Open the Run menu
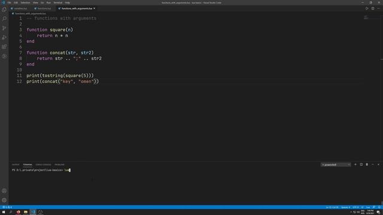Image resolution: width=383 pixels, height=215 pixels. pos(48,2)
